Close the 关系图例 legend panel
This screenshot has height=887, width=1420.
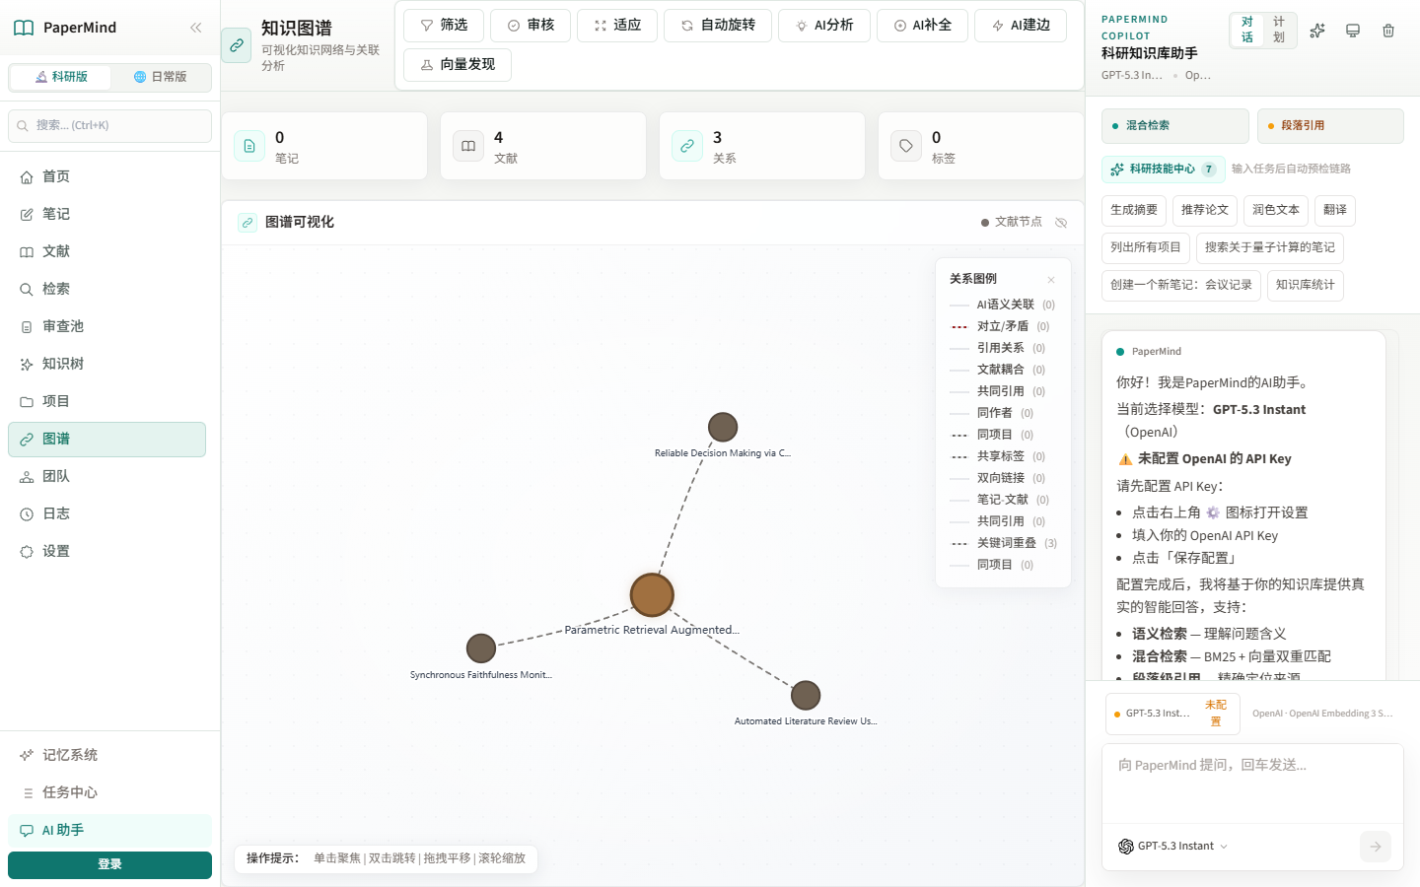click(1051, 280)
